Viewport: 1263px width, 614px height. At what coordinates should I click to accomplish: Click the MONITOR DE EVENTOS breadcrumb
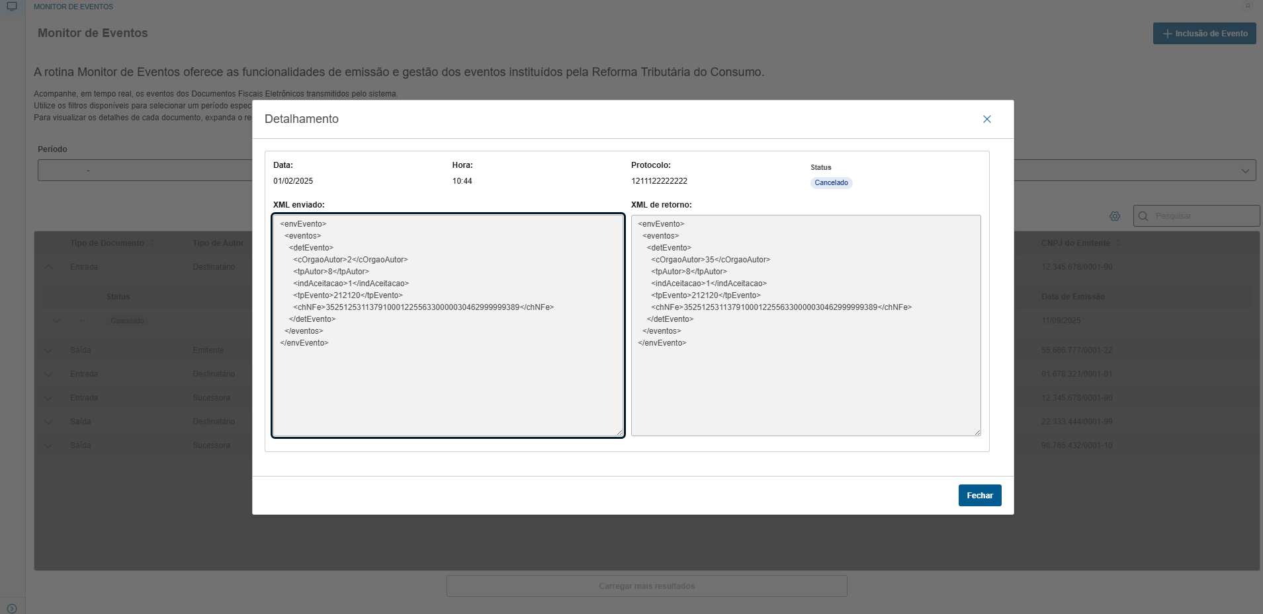pos(73,7)
